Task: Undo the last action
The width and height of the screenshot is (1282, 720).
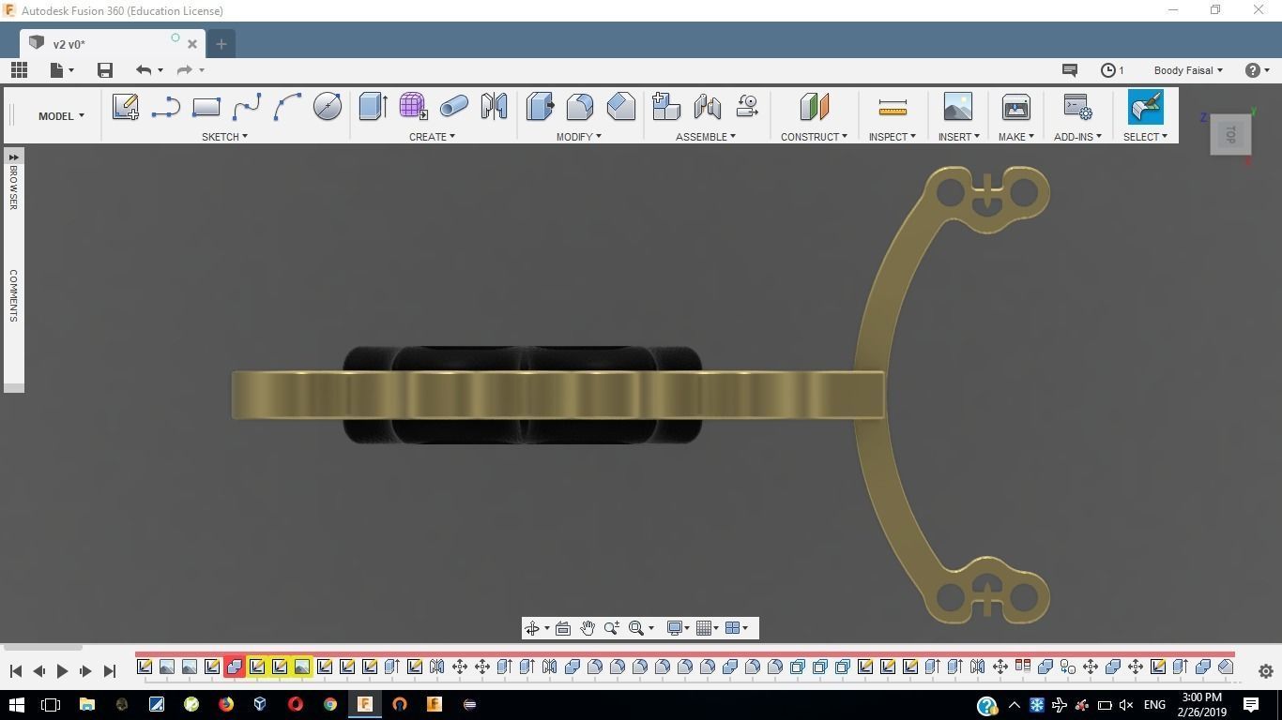Action: click(x=144, y=70)
